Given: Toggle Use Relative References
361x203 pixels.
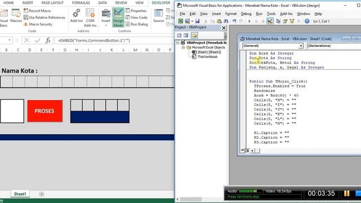Looking at the screenshot, I should (45, 17).
